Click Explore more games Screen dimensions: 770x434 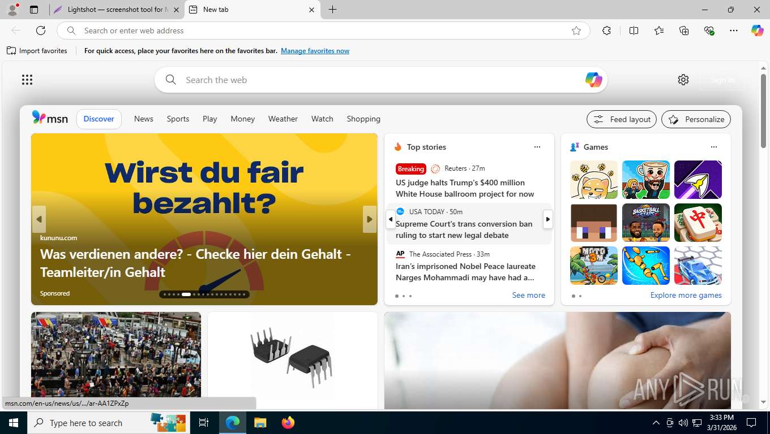pyautogui.click(x=686, y=295)
